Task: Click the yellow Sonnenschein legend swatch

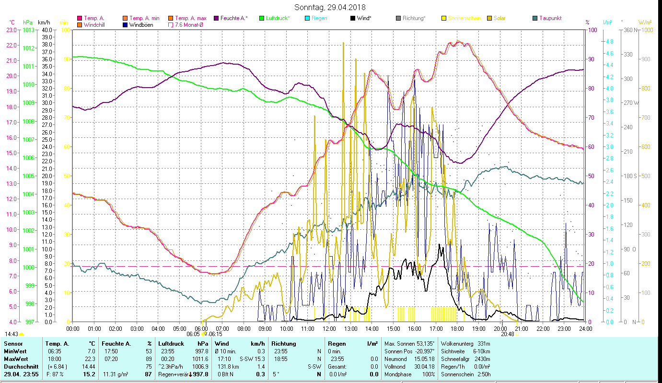Action: pyautogui.click(x=443, y=19)
